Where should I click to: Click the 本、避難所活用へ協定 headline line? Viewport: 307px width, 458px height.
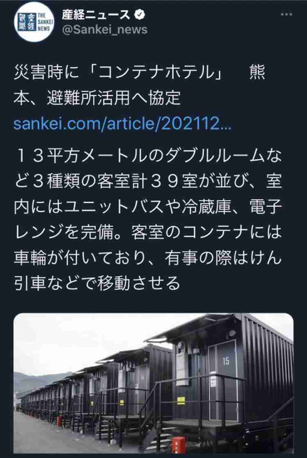pyautogui.click(x=97, y=97)
